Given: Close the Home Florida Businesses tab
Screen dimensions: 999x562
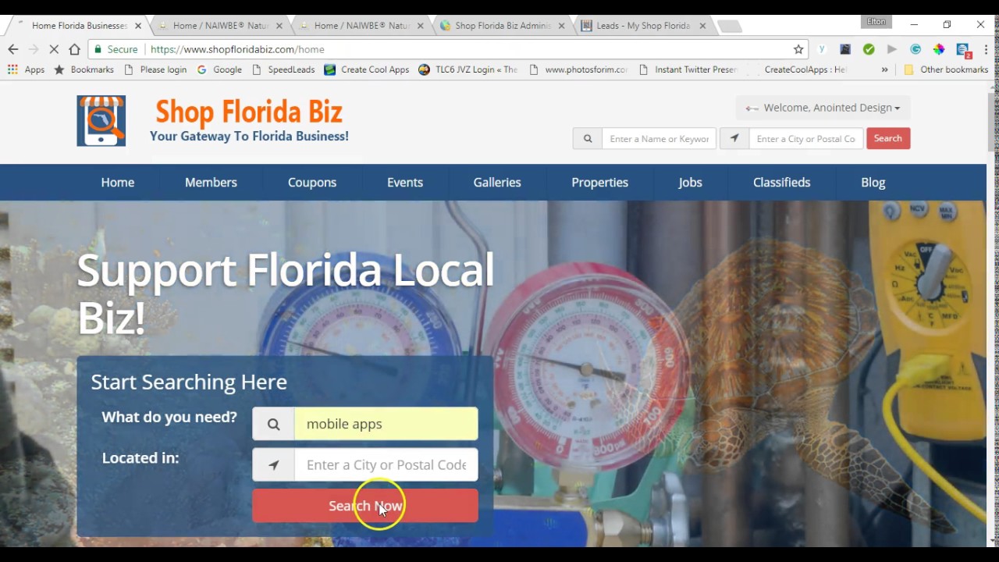Looking at the screenshot, I should (x=138, y=26).
